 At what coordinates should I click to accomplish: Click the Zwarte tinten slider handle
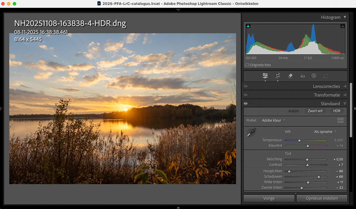[301, 188]
